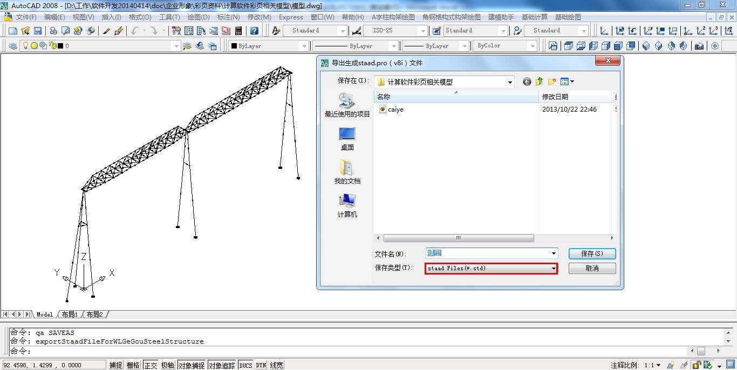
Task: Click the camera icon in view toolbar
Action: [x=699, y=46]
